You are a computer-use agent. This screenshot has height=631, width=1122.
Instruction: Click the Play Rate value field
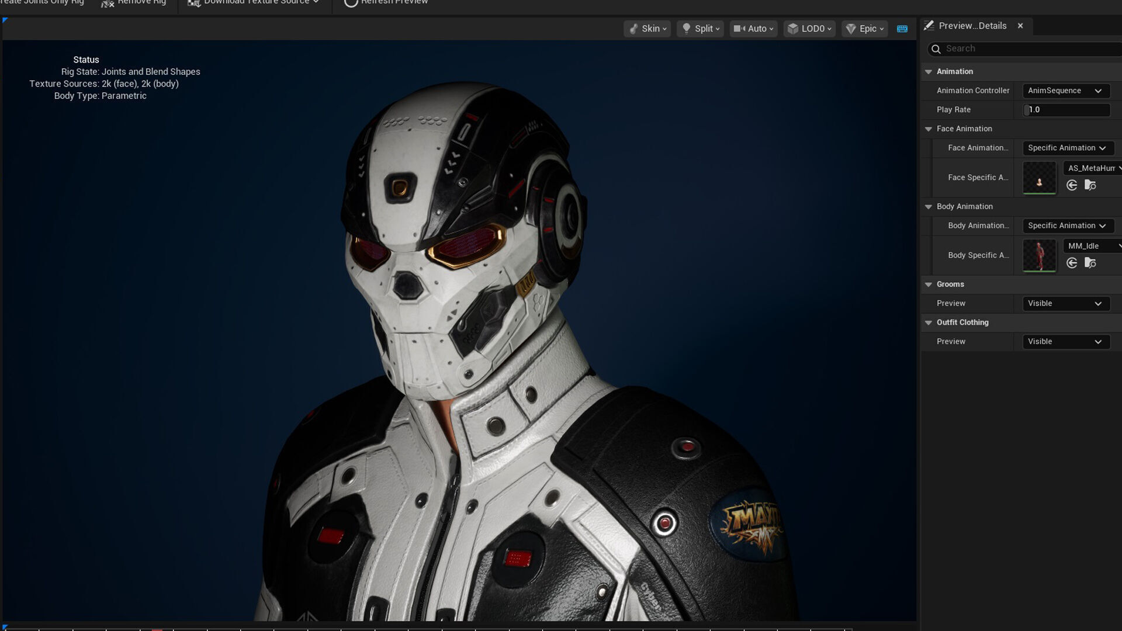pos(1067,110)
